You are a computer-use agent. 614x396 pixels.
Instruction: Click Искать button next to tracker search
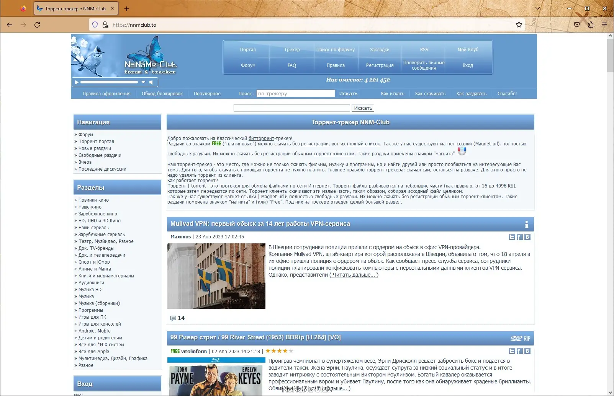pyautogui.click(x=348, y=94)
